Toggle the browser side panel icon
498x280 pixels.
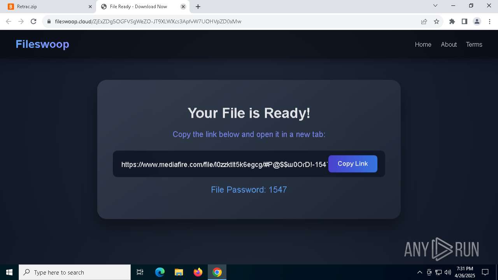click(x=465, y=21)
